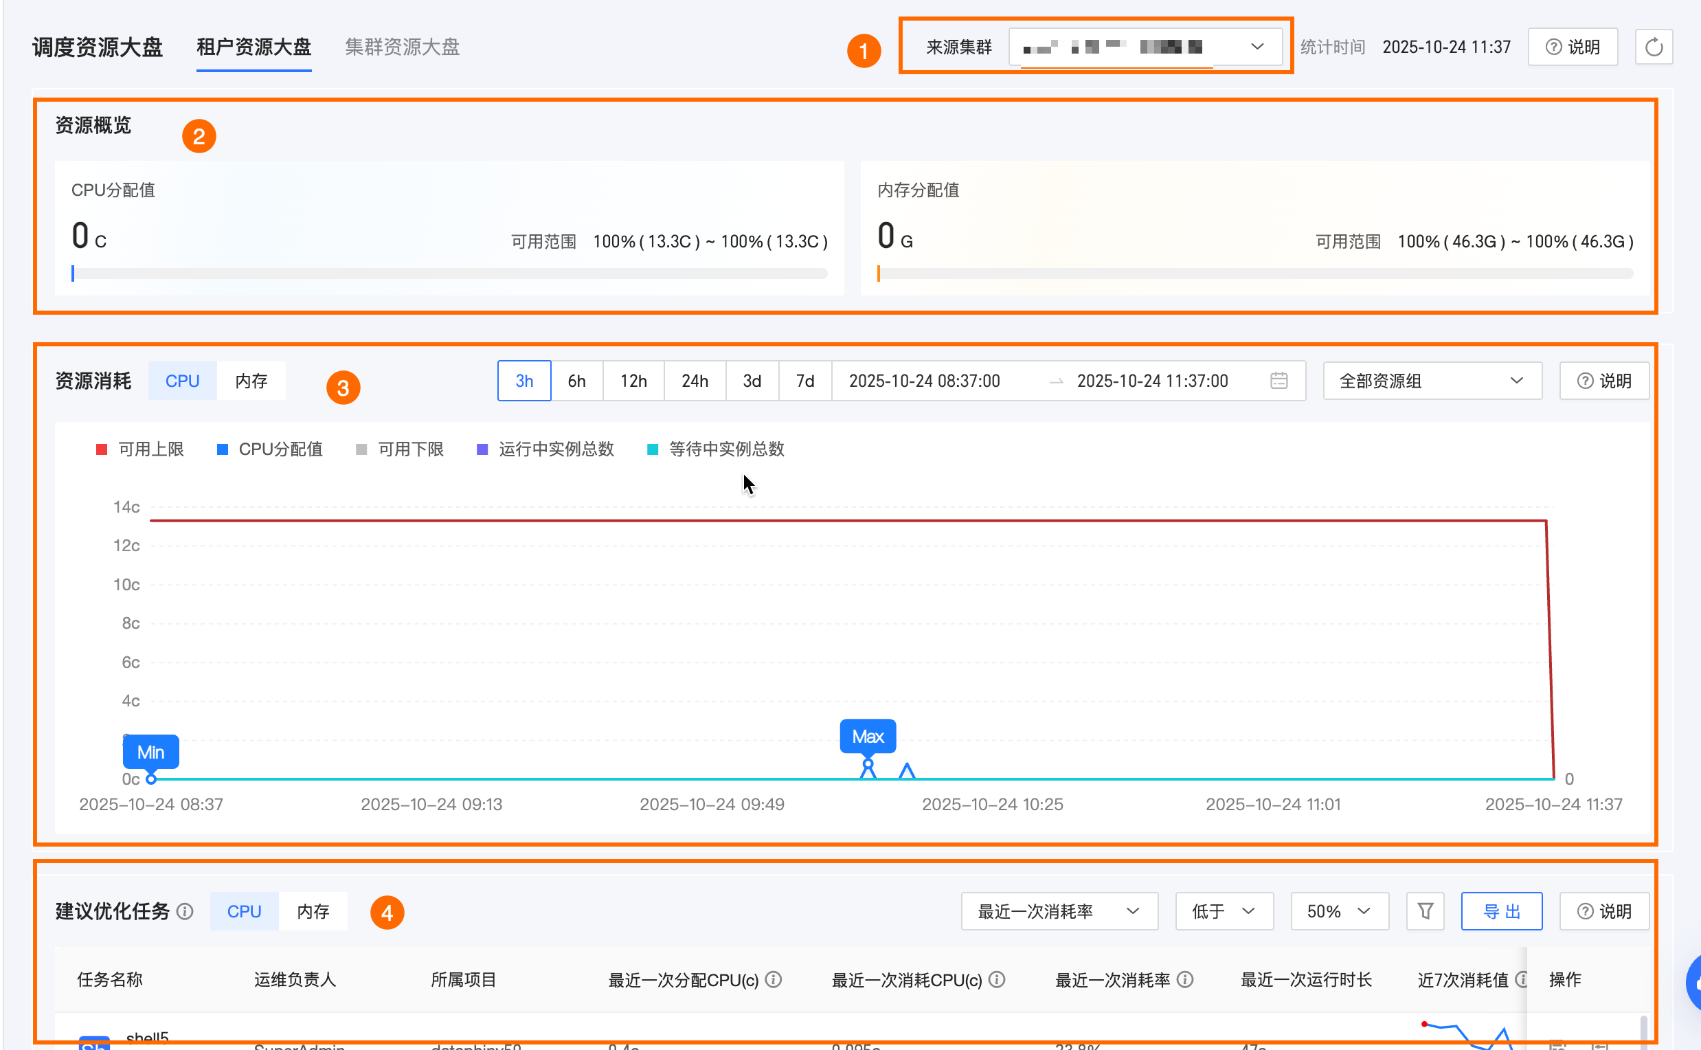Click the start date field 2025-10-24 08:37:00

coord(924,381)
